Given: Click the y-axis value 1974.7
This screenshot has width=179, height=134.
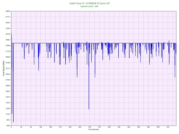Looking at the screenshot, I should point(8,97).
